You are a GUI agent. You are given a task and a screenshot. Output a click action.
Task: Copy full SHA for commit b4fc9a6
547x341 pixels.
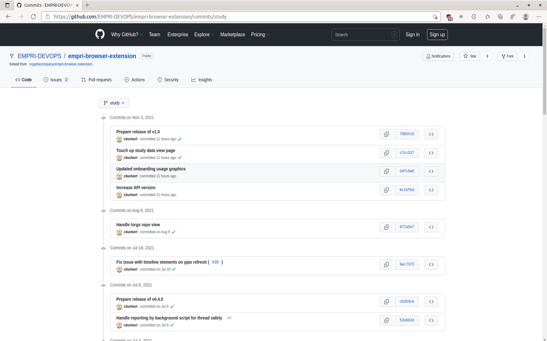point(386,171)
